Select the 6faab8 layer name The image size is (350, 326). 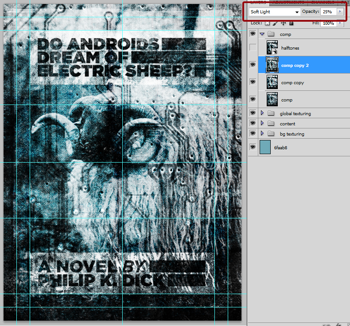280,147
